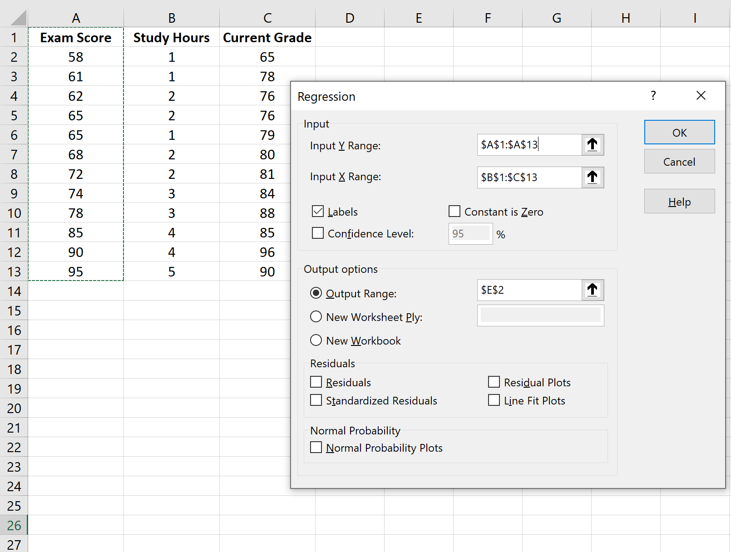Uncheck the Labels checkbox
Viewport: 731px width, 552px height.
point(317,211)
